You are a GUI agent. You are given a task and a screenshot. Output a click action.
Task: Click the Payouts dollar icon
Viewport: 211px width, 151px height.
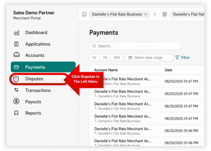point(16,102)
